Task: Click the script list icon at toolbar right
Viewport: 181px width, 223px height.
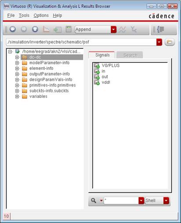Action: tap(161, 29)
